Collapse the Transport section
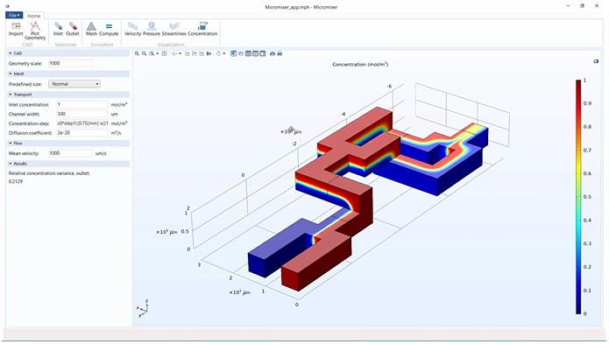The image size is (609, 344). 11,95
